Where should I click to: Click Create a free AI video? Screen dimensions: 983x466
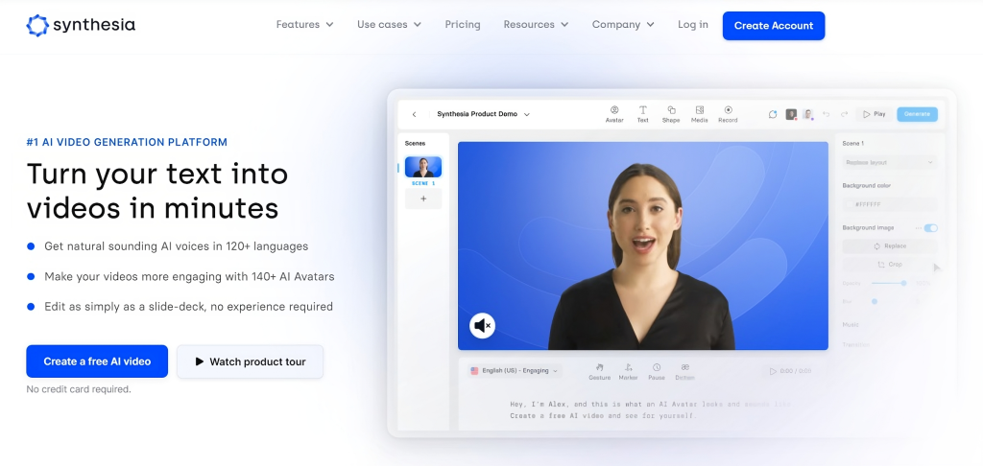click(97, 361)
